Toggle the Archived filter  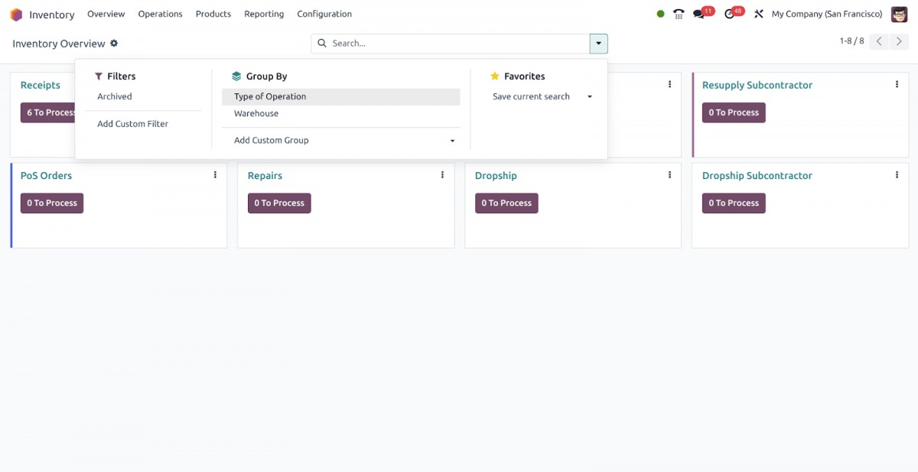tap(114, 96)
